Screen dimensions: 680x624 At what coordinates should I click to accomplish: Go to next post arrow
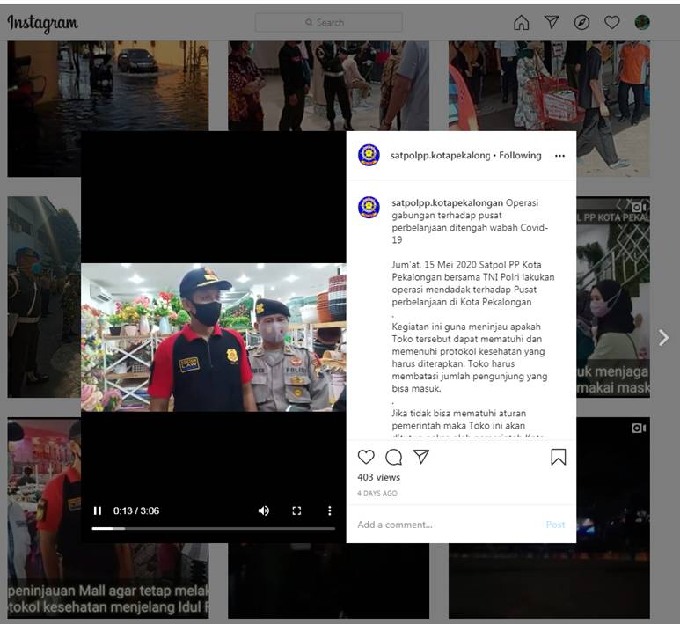click(x=663, y=337)
